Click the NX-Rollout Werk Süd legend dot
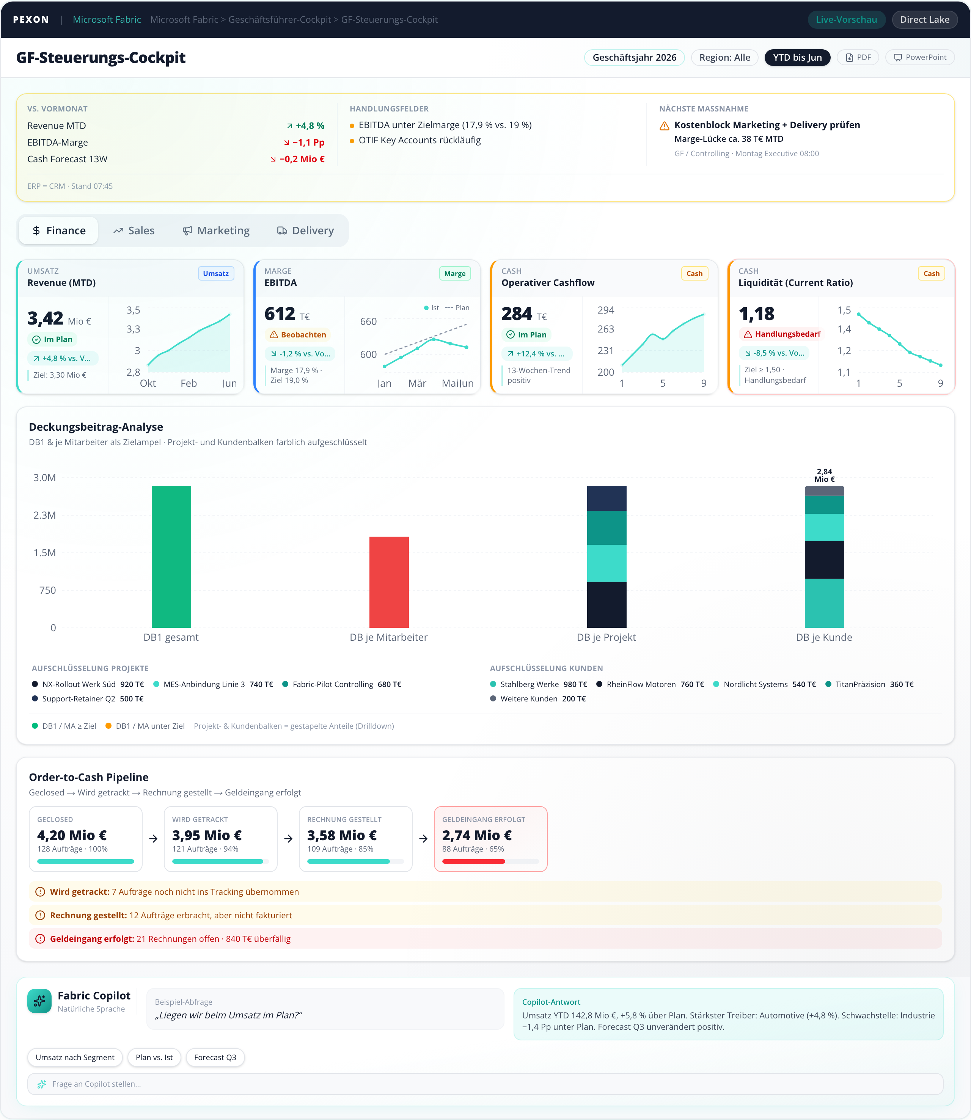971x1120 pixels. coord(35,684)
